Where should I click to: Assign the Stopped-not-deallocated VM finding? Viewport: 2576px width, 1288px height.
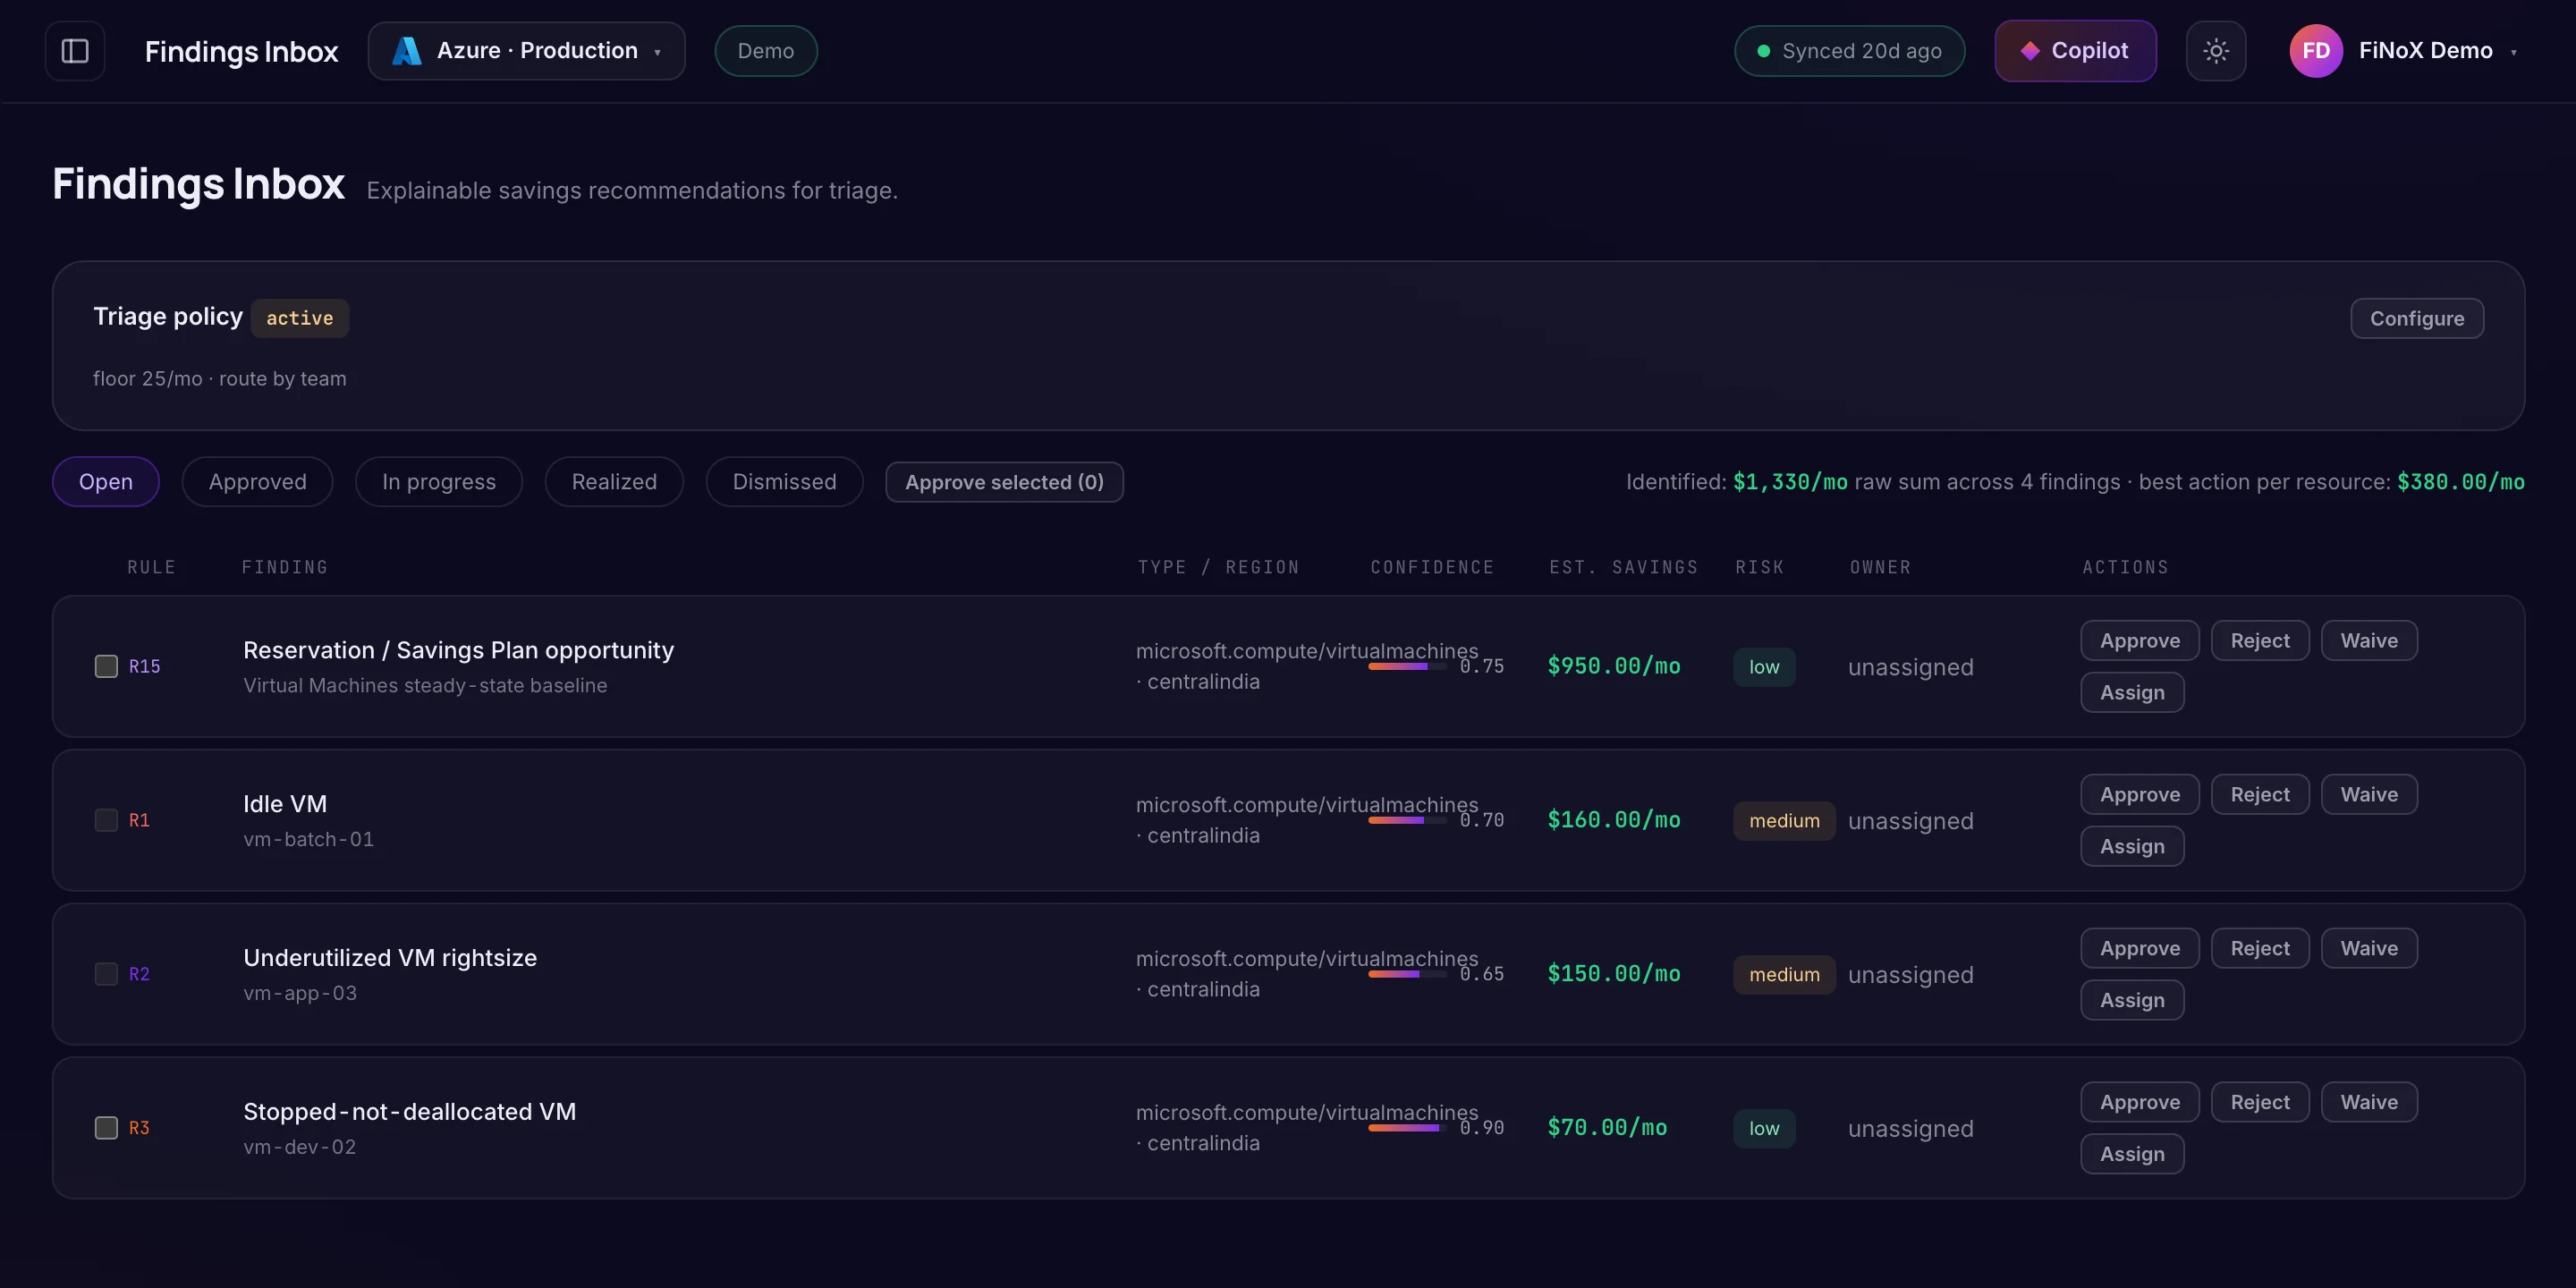(2132, 1155)
